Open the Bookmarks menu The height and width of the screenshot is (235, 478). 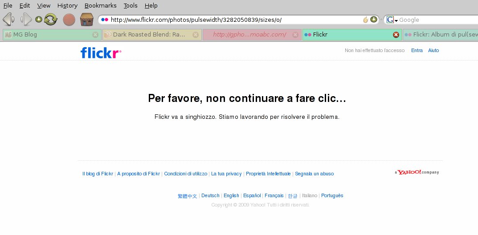tap(101, 5)
